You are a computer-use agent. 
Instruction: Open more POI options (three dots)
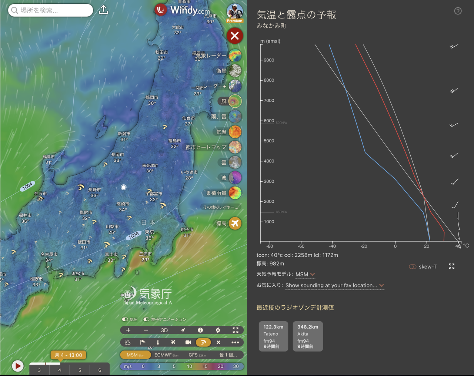235,342
